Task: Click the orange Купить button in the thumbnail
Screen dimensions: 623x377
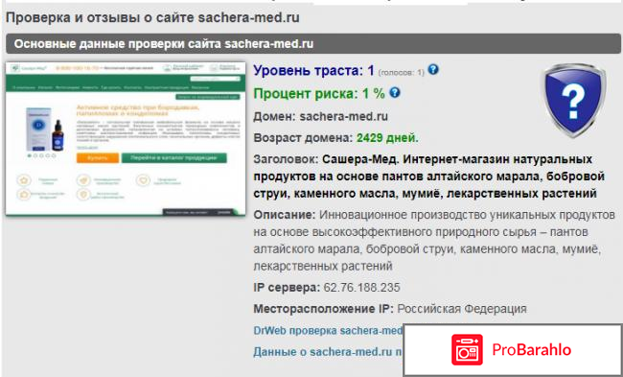Action: [x=98, y=158]
